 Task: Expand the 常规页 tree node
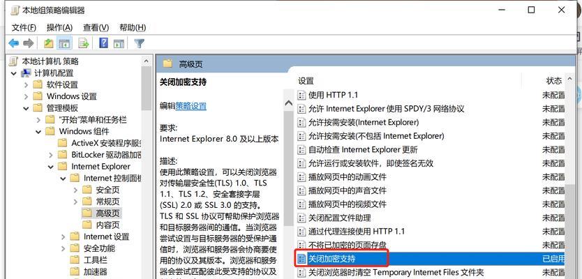click(75, 202)
